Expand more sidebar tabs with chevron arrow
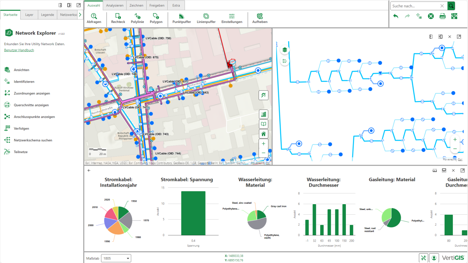The height and width of the screenshot is (263, 468). 80,15
